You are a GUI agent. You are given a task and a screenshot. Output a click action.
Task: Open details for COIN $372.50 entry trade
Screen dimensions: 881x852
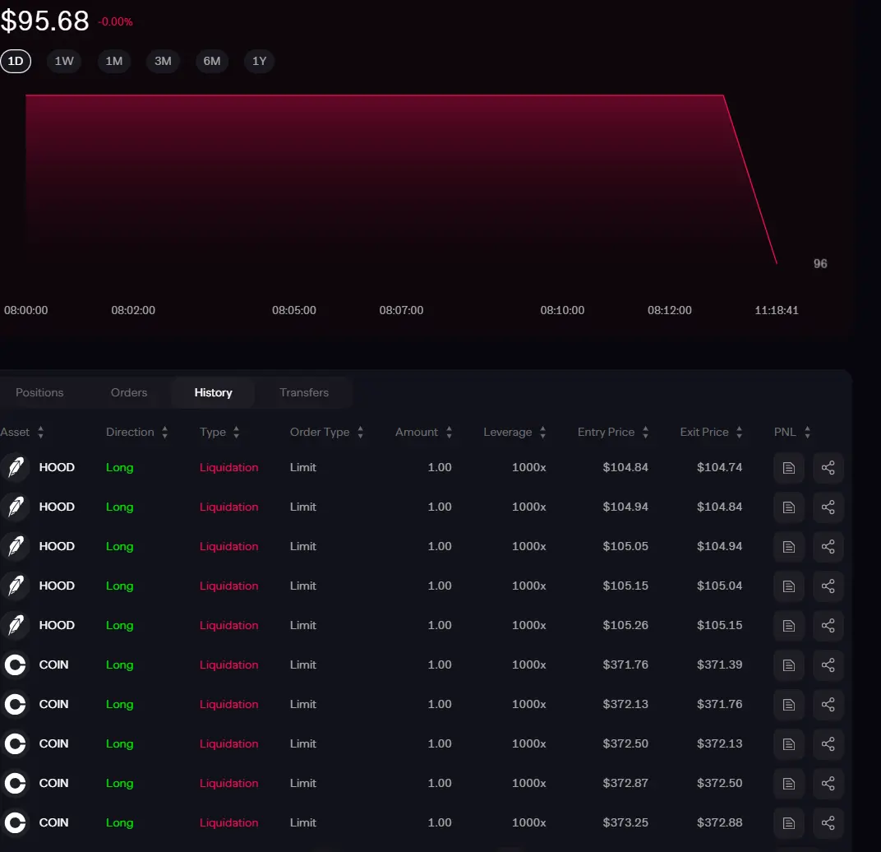[x=788, y=744]
